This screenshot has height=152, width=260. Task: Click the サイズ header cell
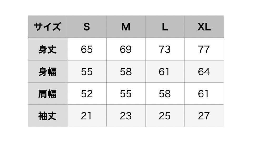[47, 27]
